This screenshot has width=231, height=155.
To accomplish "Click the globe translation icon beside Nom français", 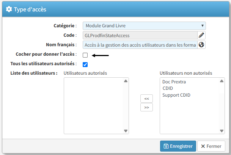I will tap(202, 45).
